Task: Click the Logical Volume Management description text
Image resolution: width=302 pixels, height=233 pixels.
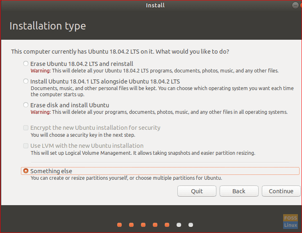Action: pos(143,153)
